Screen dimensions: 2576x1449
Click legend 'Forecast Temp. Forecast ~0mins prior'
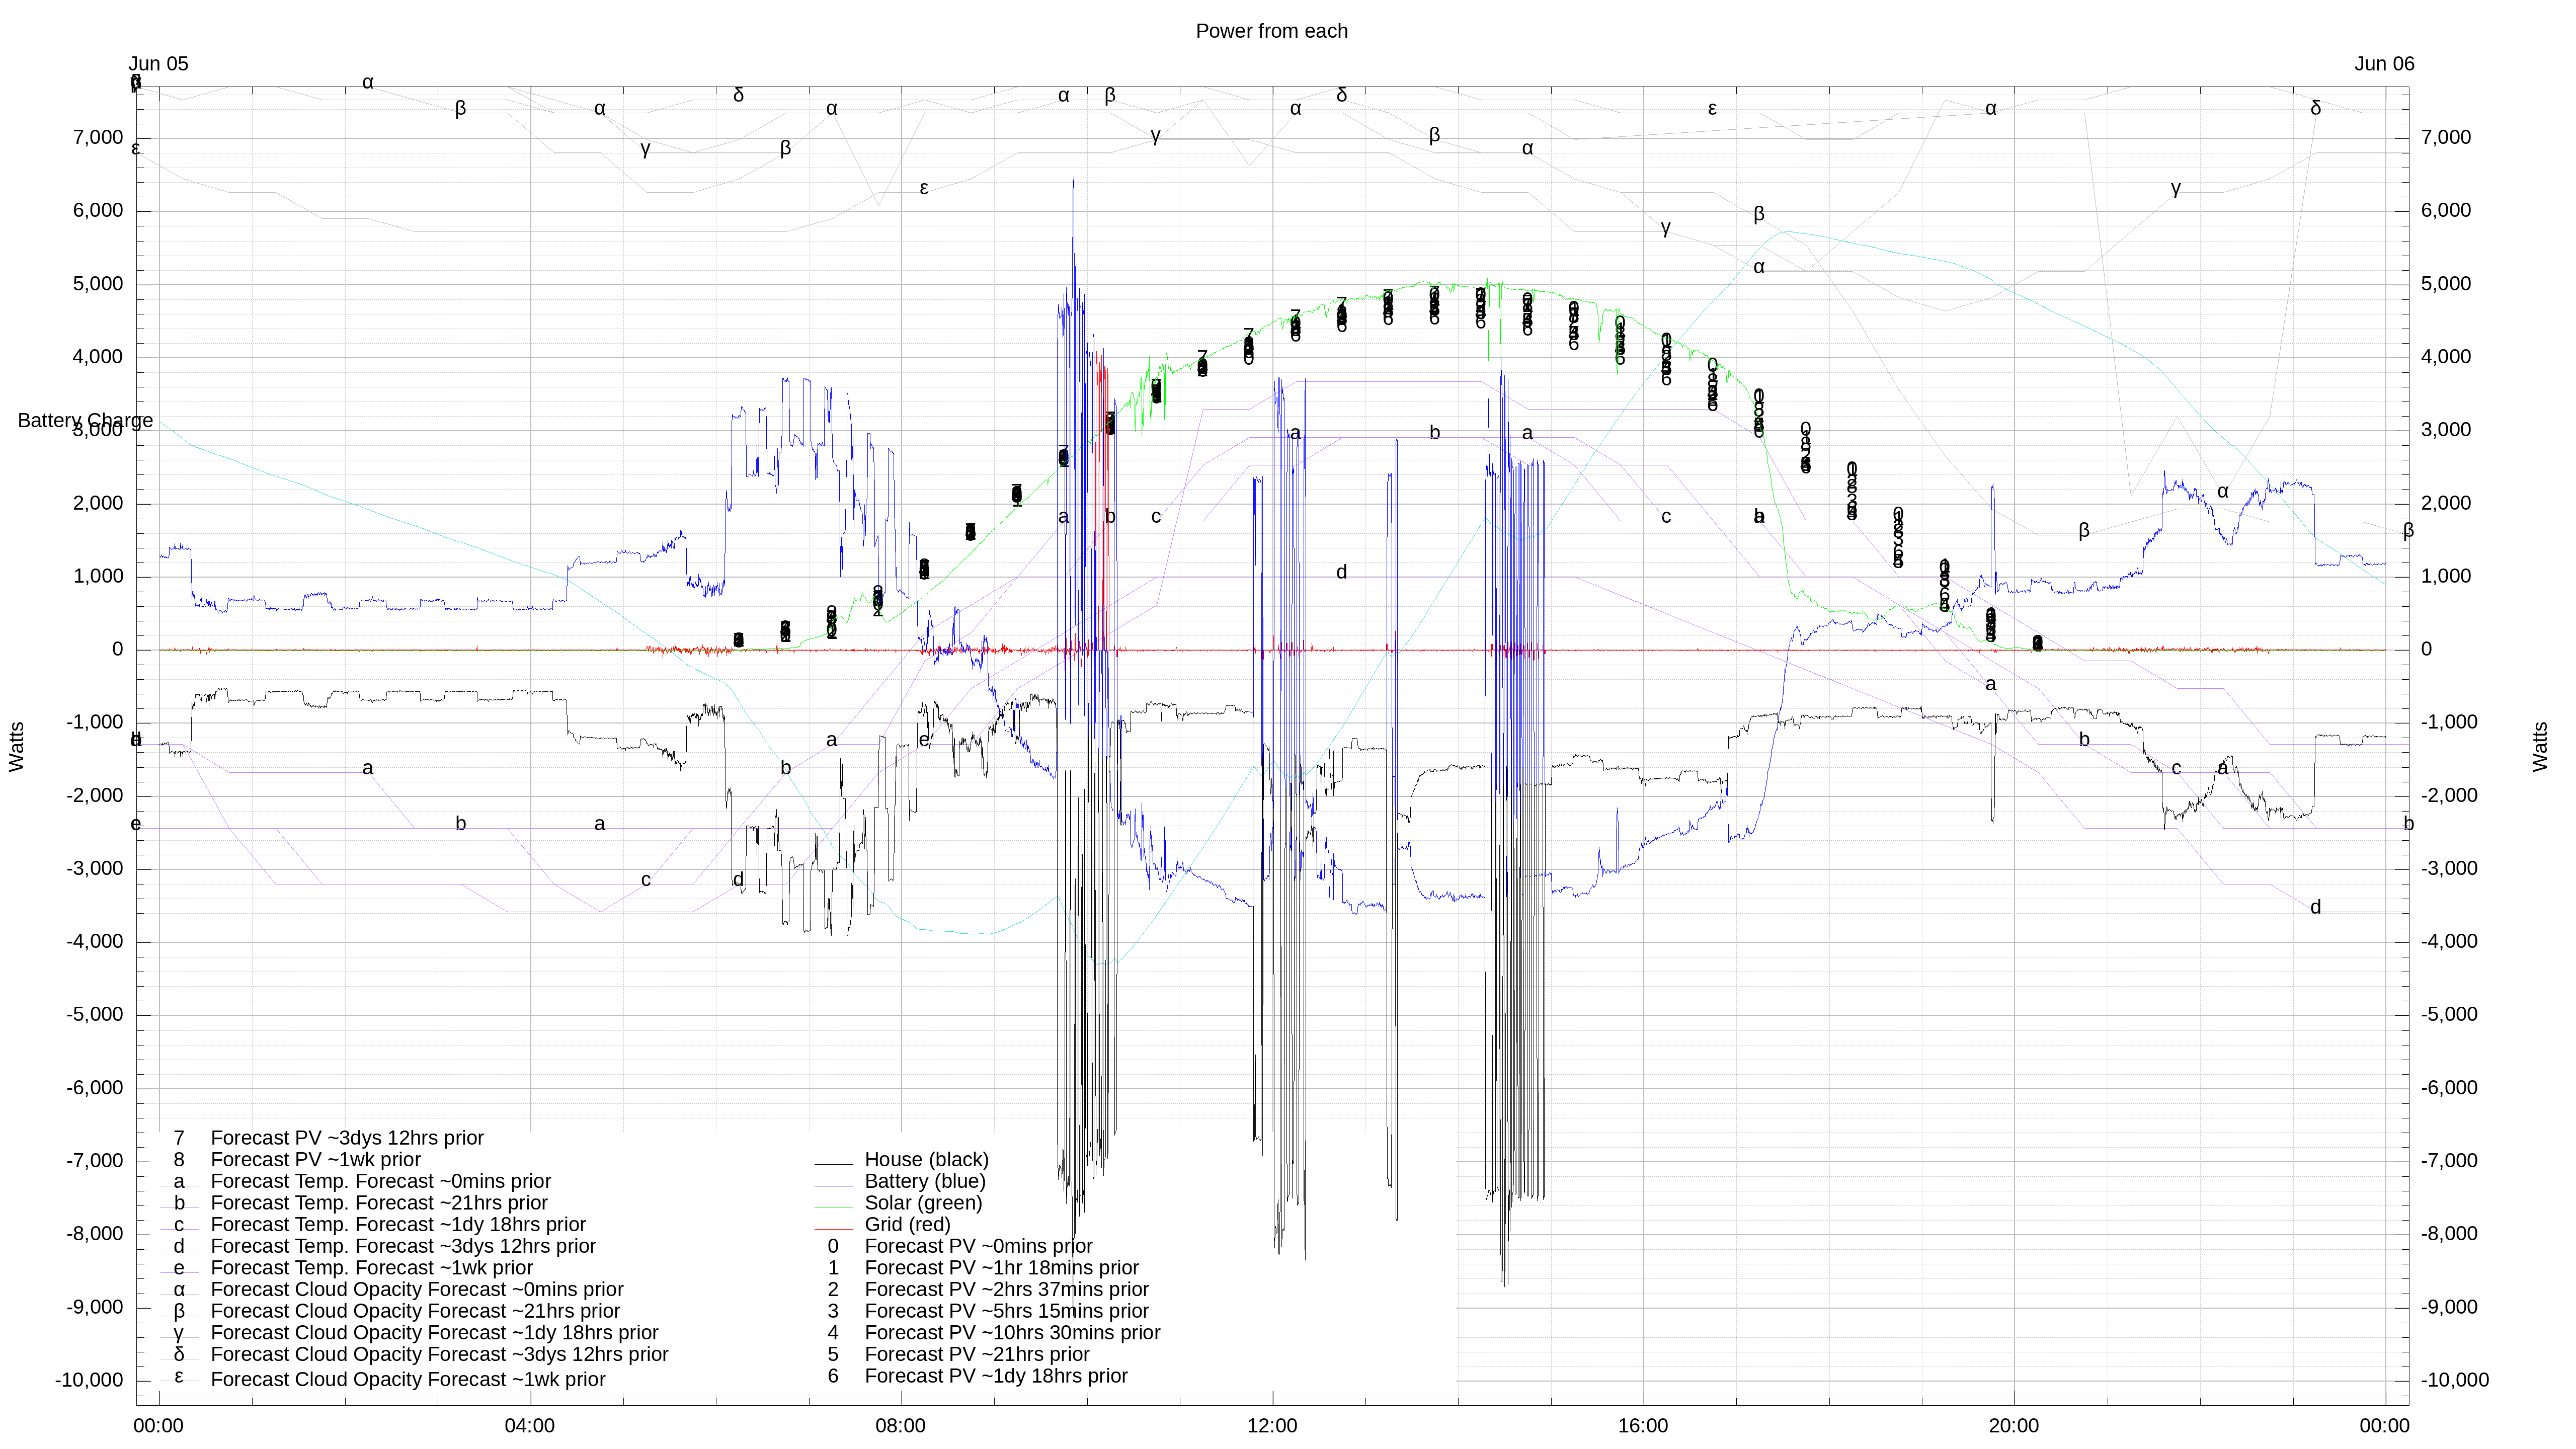tap(380, 1182)
